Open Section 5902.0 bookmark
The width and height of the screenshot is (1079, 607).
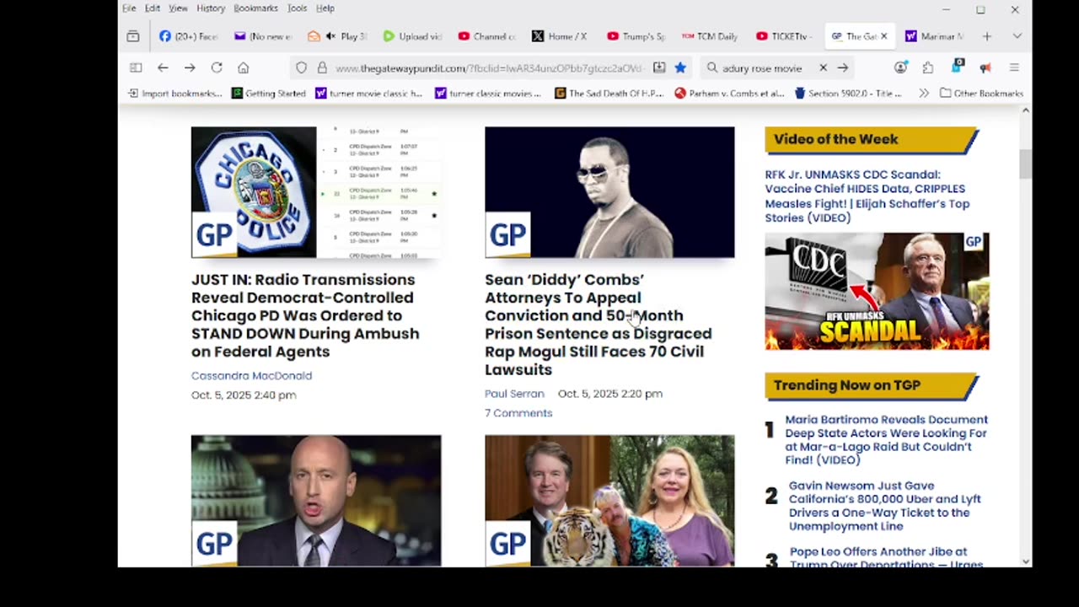click(x=848, y=94)
